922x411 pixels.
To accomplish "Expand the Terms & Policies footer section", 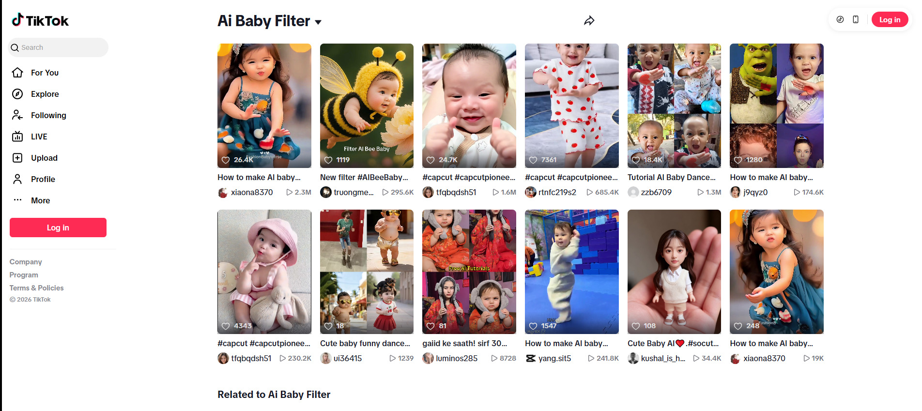I will coord(36,288).
